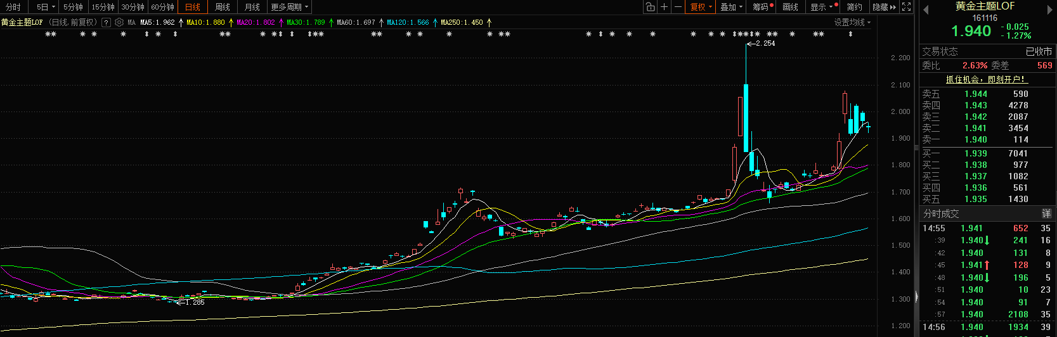Image resolution: width=1057 pixels, height=337 pixels.
Task: Expand the 更多周期 periods dropdown
Action: (289, 7)
